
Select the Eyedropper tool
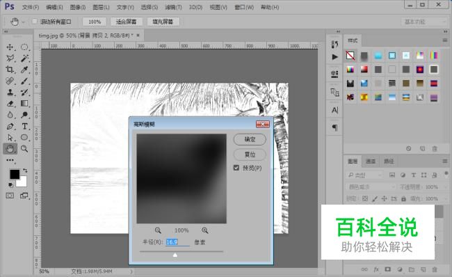(24, 70)
